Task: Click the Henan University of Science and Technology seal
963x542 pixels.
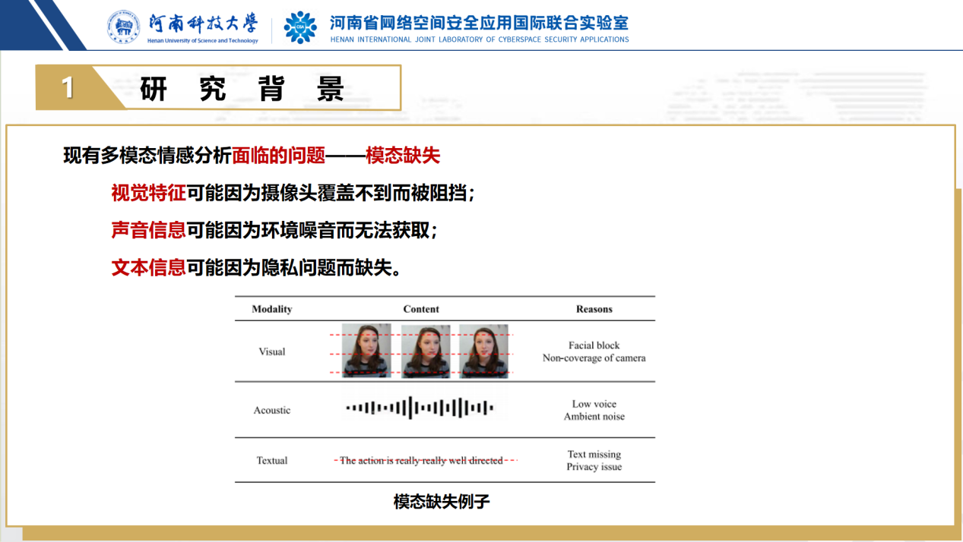Action: 123,27
